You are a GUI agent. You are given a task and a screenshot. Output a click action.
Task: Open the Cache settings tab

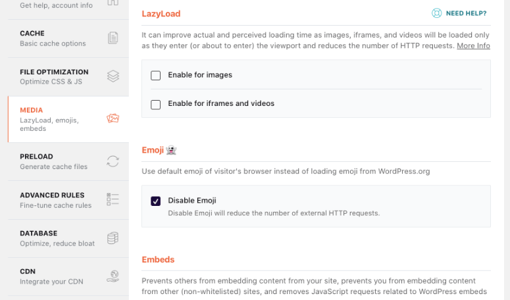[53, 38]
